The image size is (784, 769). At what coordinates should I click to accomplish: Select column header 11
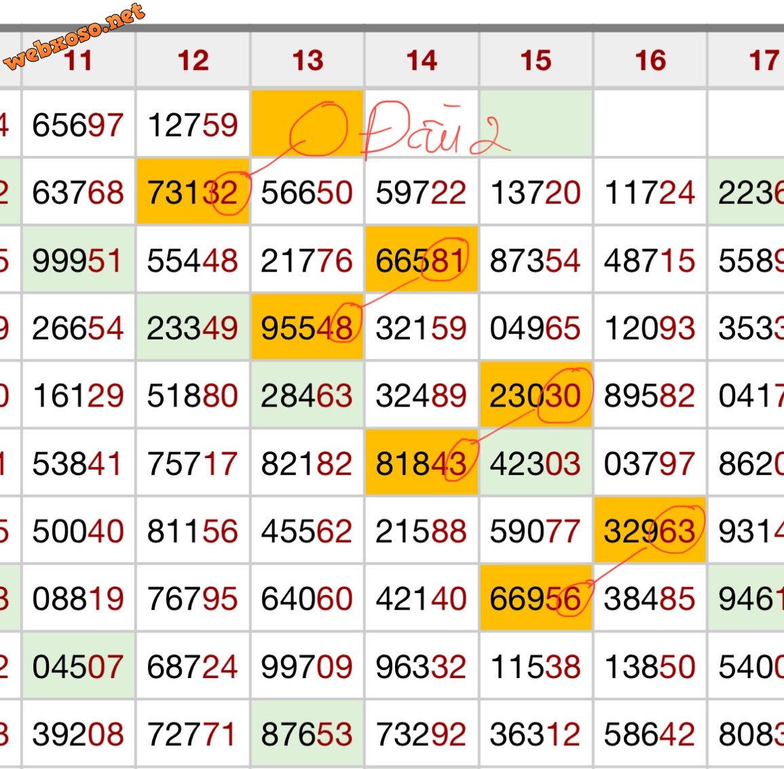[x=78, y=60]
